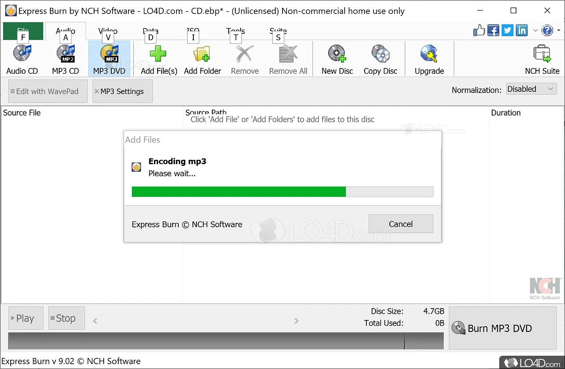Click the Stop button

tap(66, 318)
